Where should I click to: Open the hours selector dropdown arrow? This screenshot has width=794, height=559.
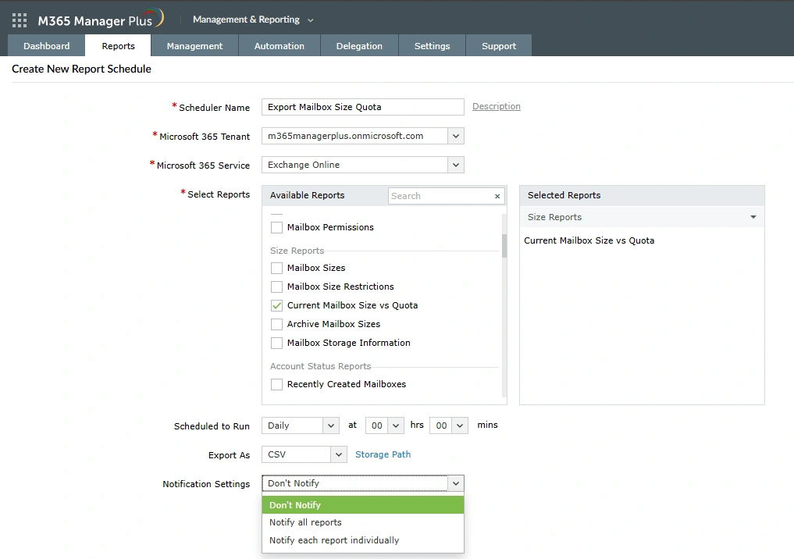[397, 425]
